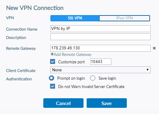
Task: Toggle Do not Warn Invalid Server Certificate
Action: pyautogui.click(x=53, y=86)
